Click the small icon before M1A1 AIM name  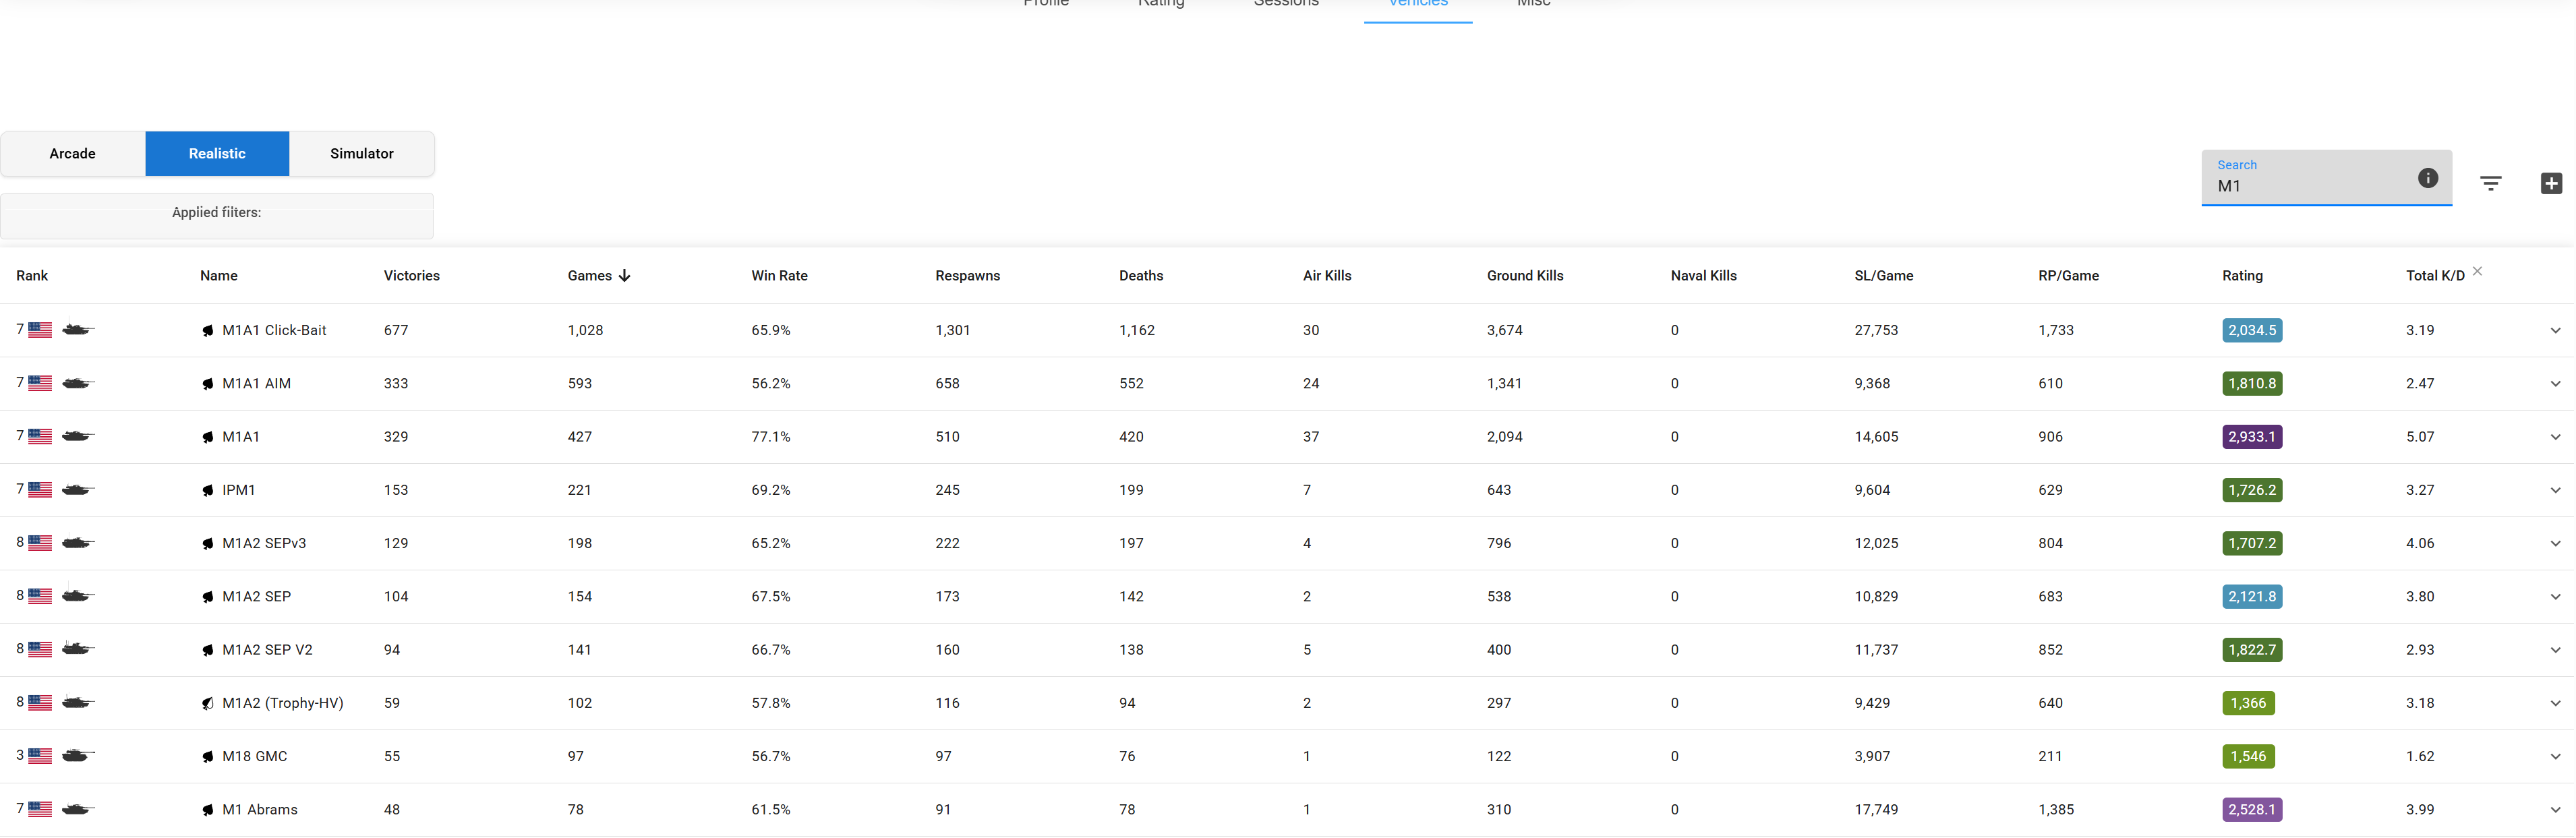208,384
